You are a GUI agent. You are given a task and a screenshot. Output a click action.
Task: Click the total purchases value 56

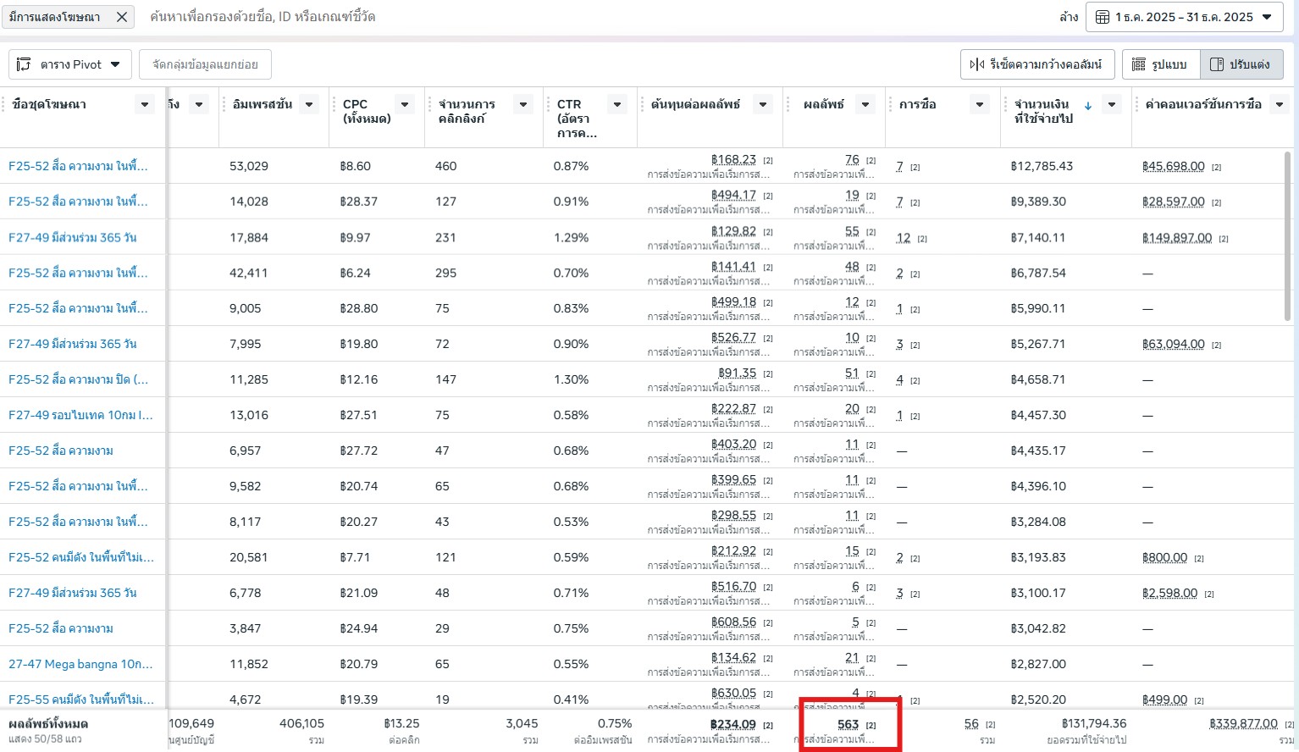(x=971, y=723)
